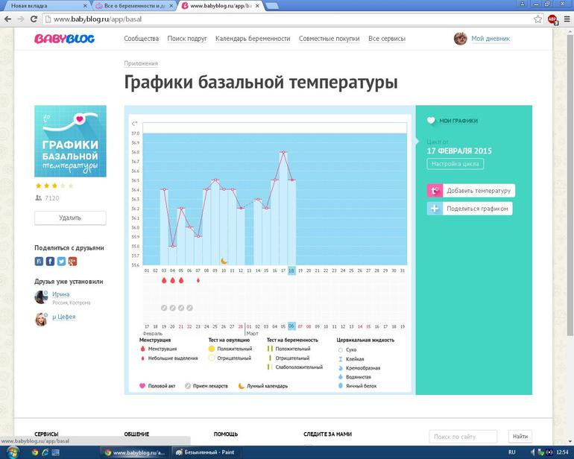Click the Google Plus share icon

point(72,262)
